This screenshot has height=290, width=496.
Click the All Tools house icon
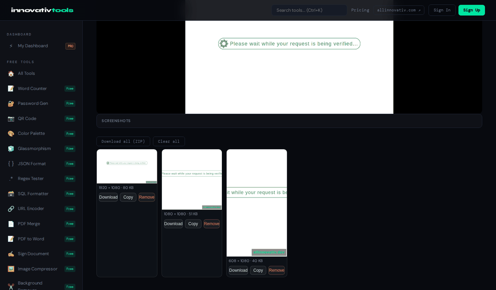pyautogui.click(x=11, y=74)
